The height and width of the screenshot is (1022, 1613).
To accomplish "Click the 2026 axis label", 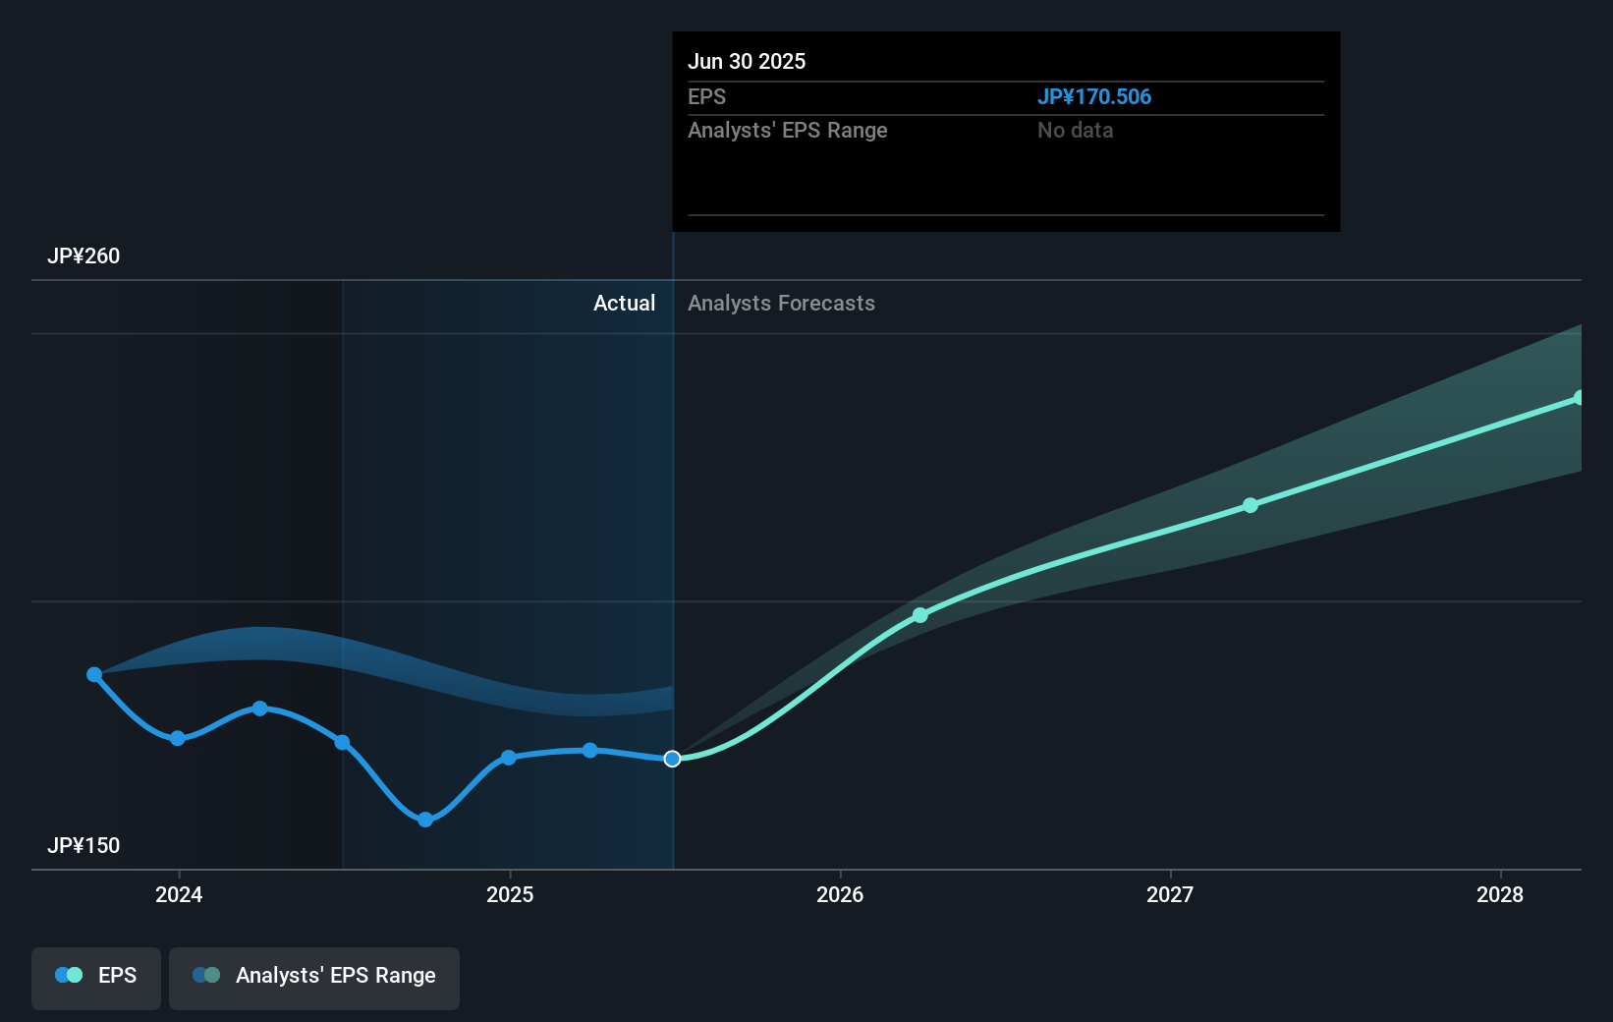I will [839, 895].
